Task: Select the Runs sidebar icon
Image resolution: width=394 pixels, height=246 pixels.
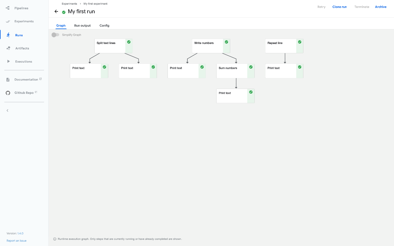Action: coord(8,35)
